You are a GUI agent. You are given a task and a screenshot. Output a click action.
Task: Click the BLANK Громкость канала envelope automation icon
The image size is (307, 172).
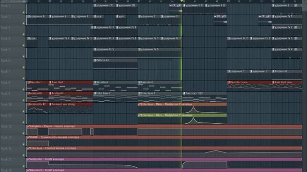coord(28,137)
